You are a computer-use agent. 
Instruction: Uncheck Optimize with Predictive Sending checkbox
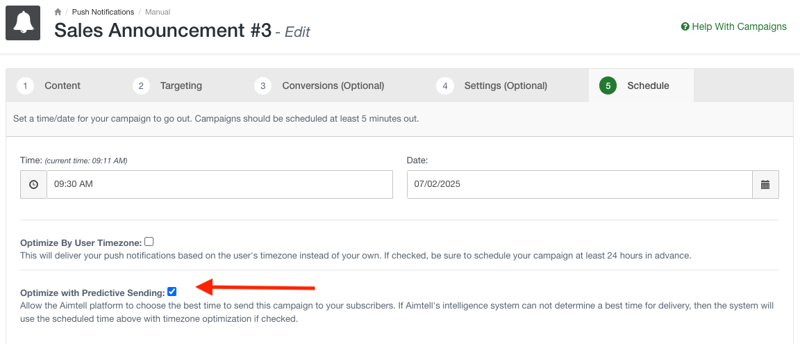172,292
